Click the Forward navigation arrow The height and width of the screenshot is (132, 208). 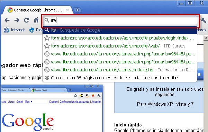click(x=17, y=20)
